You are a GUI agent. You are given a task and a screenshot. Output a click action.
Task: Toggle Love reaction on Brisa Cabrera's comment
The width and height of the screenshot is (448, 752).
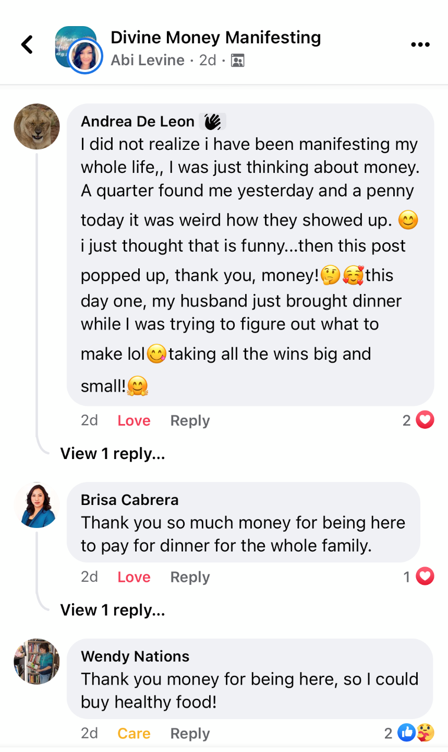pos(134,577)
